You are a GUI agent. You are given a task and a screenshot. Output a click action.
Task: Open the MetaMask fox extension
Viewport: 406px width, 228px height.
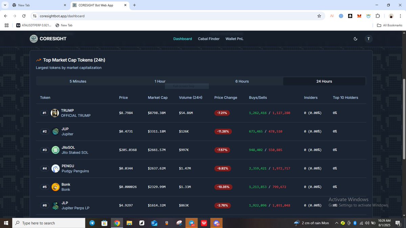359,16
